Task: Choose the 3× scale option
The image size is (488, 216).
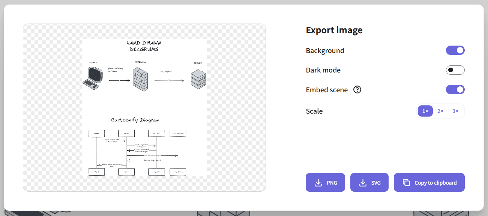Action: pos(455,111)
